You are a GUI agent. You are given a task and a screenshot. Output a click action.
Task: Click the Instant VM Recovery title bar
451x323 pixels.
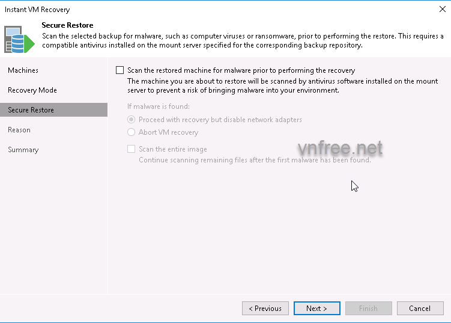(x=180, y=10)
